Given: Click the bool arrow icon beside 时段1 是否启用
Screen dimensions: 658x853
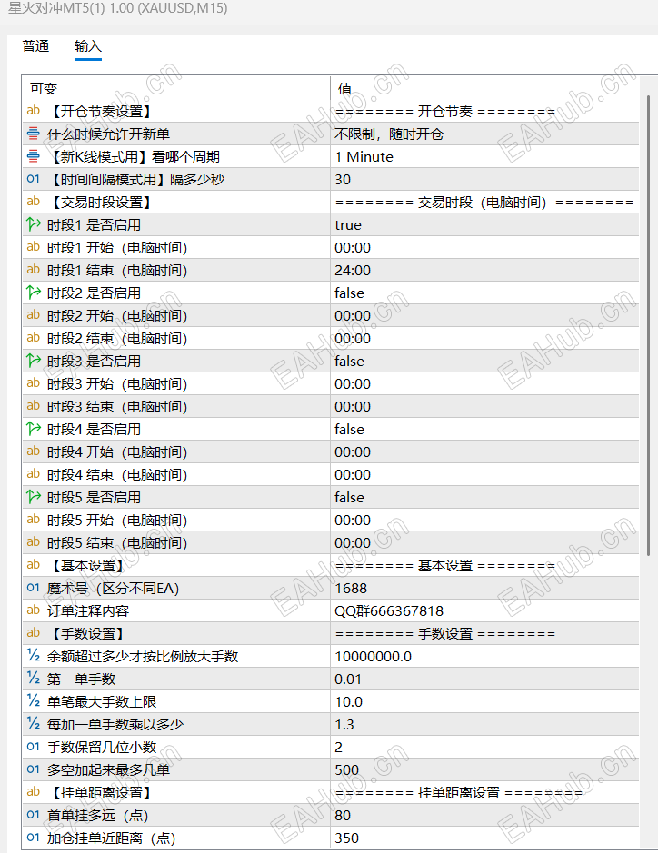Looking at the screenshot, I should 34,224.
